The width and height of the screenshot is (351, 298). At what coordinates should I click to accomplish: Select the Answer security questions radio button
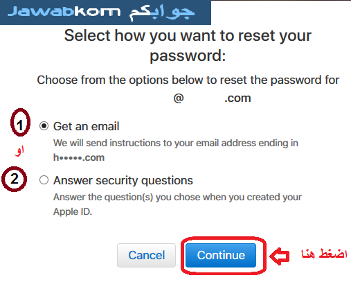[44, 180]
